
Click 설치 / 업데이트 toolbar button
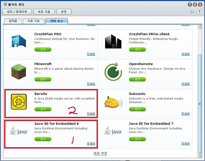[17, 12]
